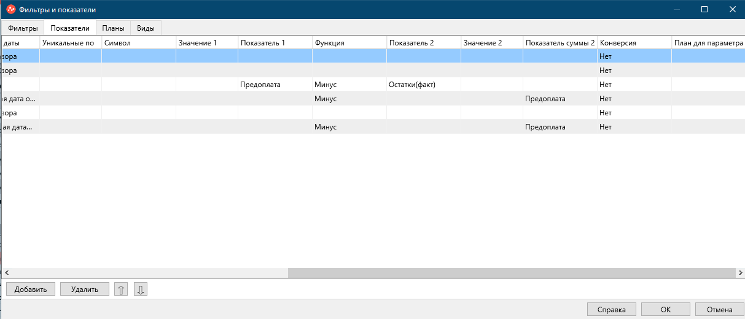Click the app logo in title bar
The height and width of the screenshot is (319, 745).
pos(10,9)
